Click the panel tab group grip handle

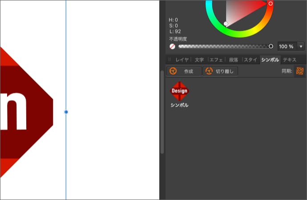coord(170,60)
